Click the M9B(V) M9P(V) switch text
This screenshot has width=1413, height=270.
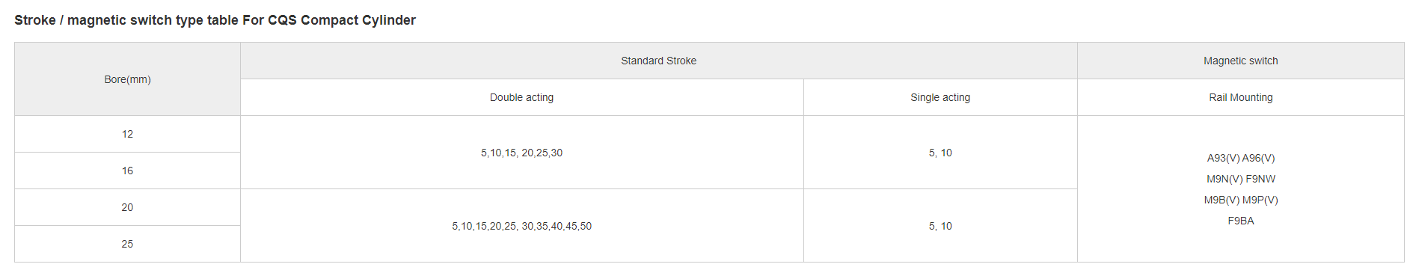(x=1240, y=200)
